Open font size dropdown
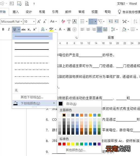Viewport: 140px width, 156px height. 34,21
